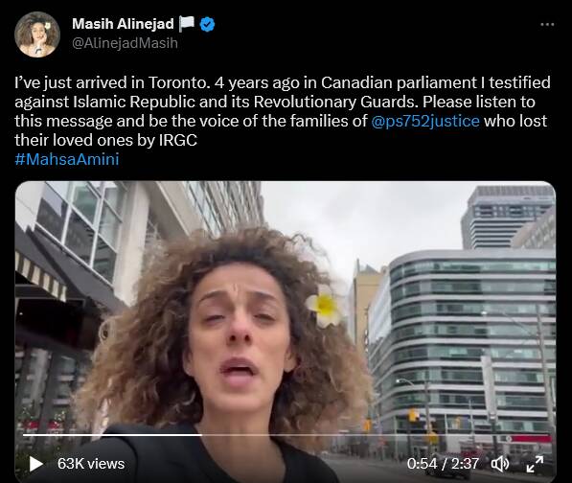
Task: Open the @ps752justice mention link
Action: coord(425,121)
